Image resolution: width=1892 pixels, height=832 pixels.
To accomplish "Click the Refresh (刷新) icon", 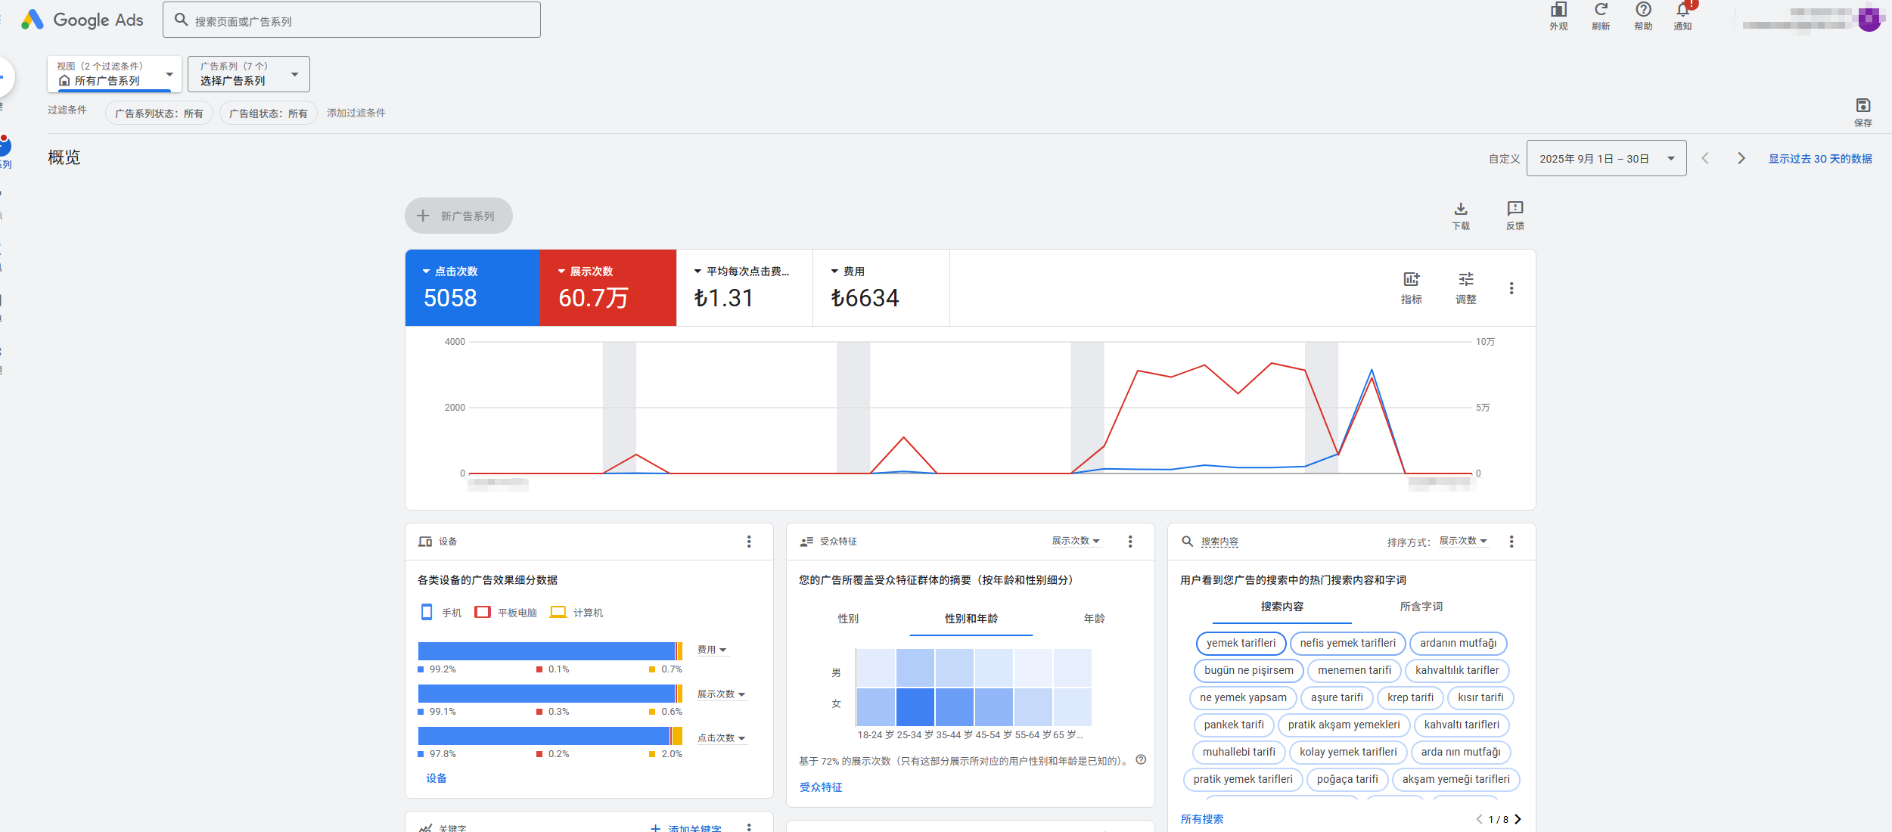I will point(1601,11).
